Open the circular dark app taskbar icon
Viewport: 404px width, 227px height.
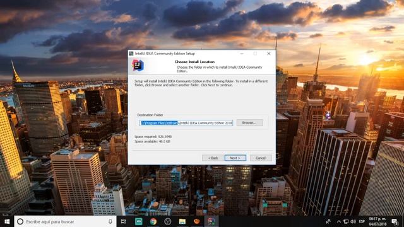[x=168, y=221]
